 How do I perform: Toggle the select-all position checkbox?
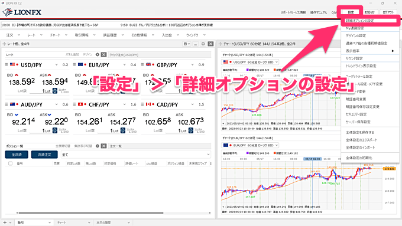point(10,163)
